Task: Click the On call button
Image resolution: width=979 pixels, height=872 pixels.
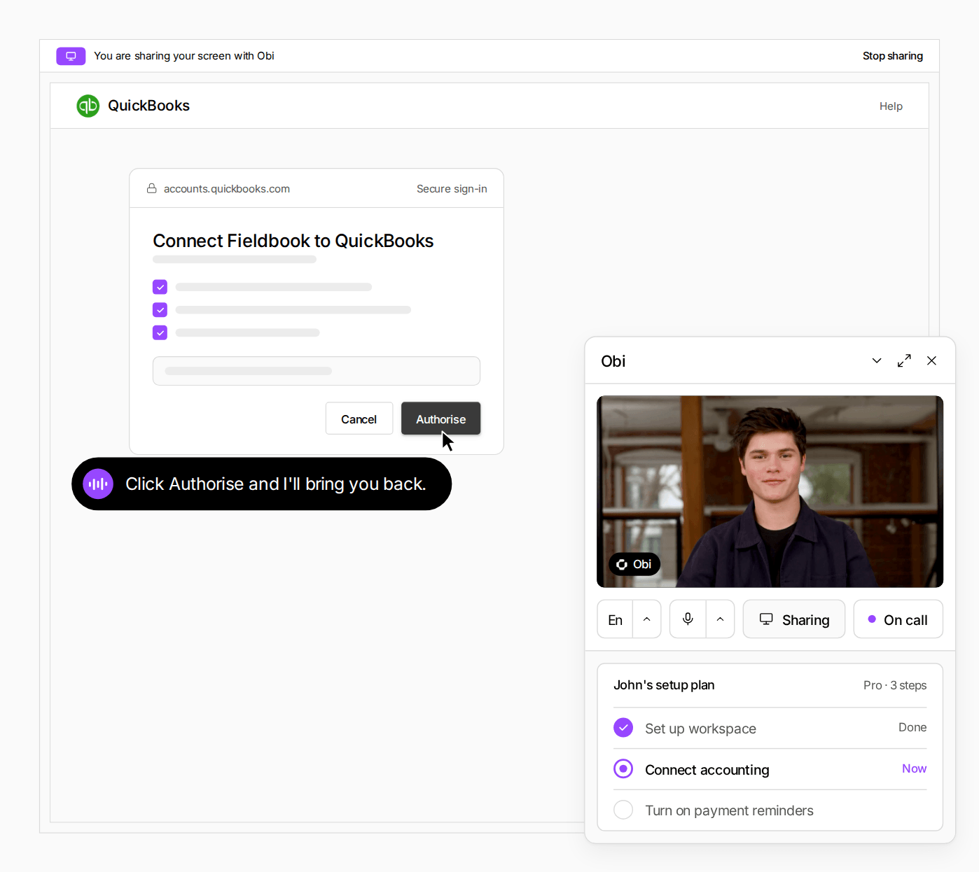Action: (x=898, y=619)
